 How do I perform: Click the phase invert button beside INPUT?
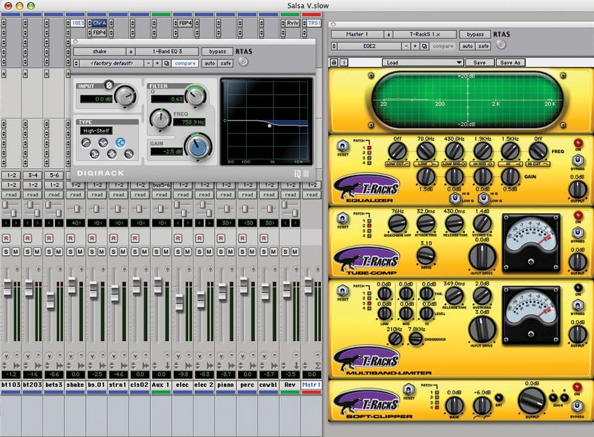click(x=109, y=85)
